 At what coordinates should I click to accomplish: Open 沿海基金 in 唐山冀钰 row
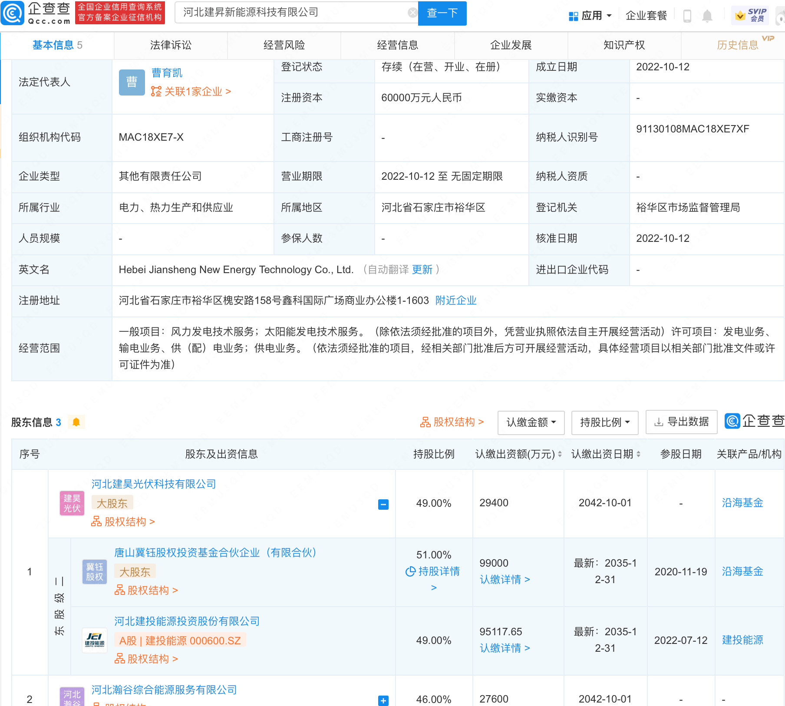pos(742,571)
